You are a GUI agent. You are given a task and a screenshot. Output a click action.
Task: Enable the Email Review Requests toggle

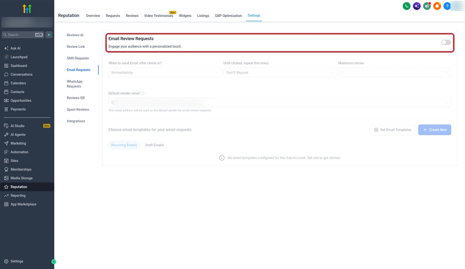(x=446, y=42)
